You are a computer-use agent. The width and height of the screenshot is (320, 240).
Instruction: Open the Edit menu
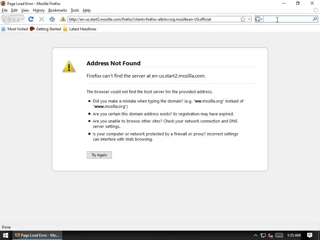point(14,10)
